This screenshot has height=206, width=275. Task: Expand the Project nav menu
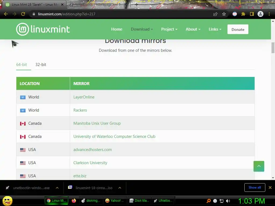point(169,29)
